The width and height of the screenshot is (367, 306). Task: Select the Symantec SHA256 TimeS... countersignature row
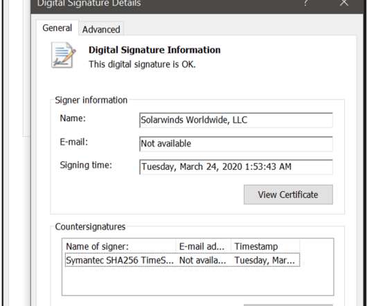[182, 260]
